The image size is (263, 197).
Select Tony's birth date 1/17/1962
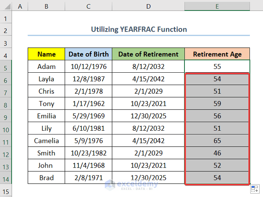pyautogui.click(x=88, y=104)
